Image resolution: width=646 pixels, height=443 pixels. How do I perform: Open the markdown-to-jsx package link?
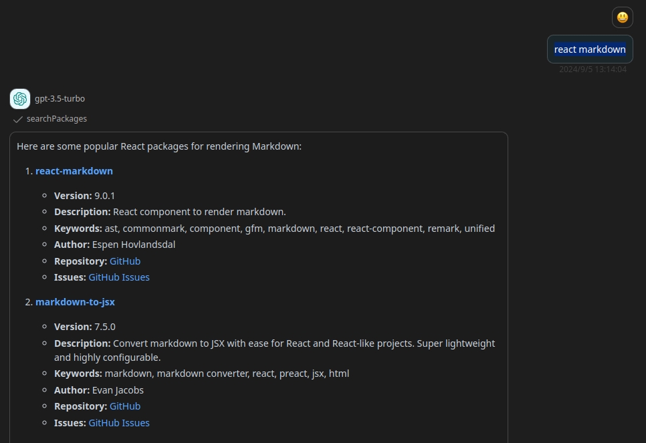tap(75, 302)
